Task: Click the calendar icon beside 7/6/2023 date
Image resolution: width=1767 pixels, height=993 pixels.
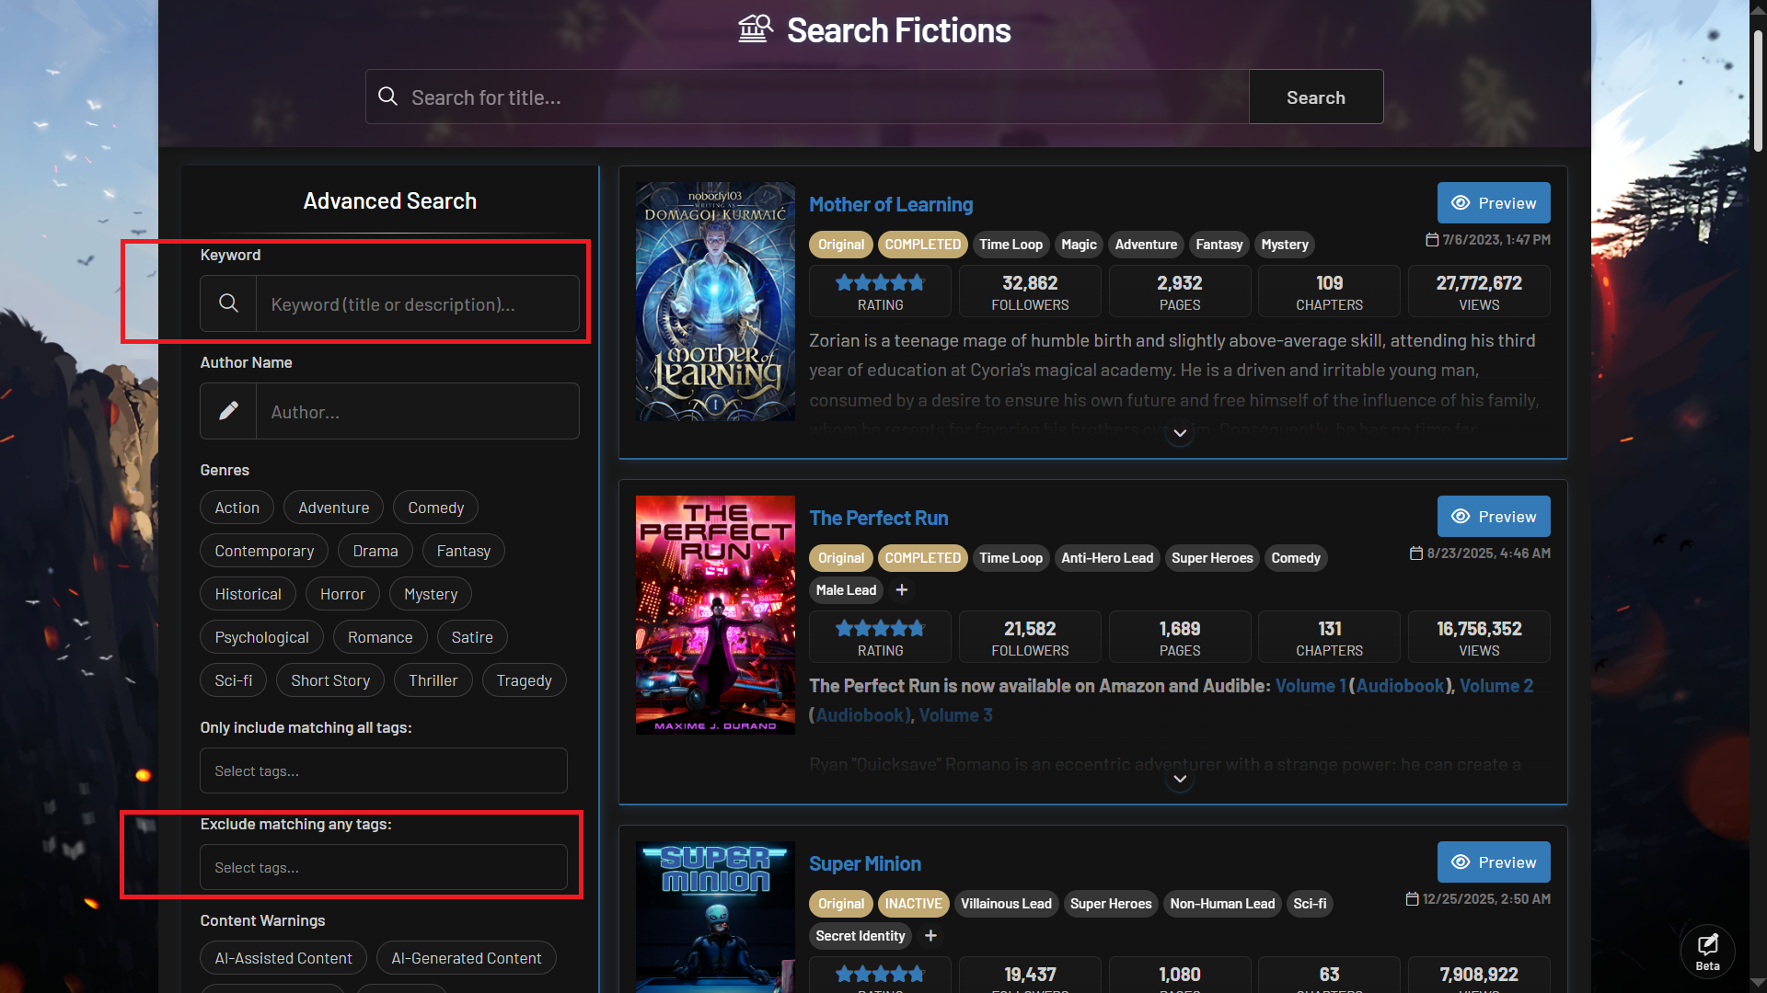Action: 1432,240
